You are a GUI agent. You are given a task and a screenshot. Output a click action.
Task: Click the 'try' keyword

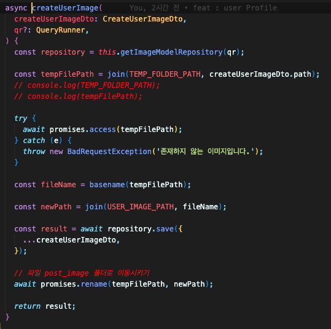(21, 118)
